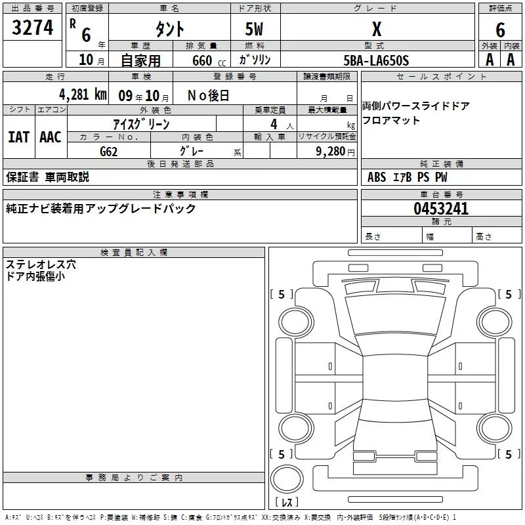
Task: Click inspection expiry 09年10月
Action: 144,96
